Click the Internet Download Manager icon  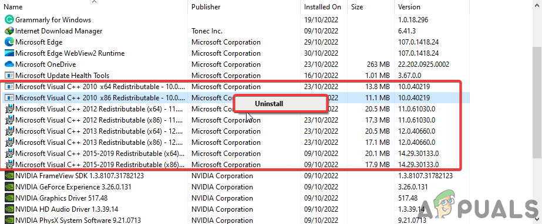point(9,30)
